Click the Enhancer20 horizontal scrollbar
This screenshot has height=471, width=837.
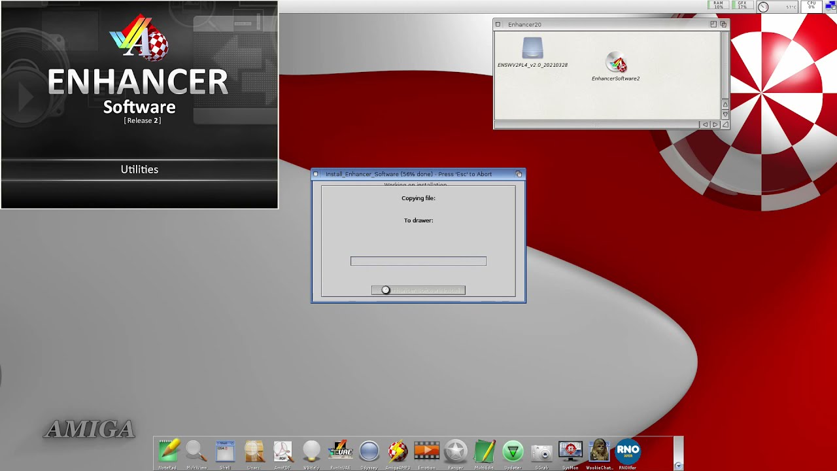coord(597,124)
